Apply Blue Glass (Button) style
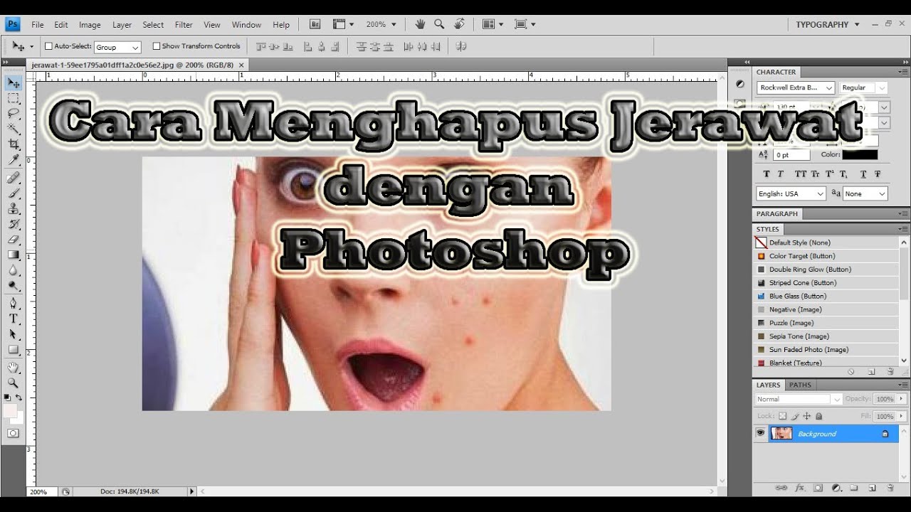 pos(826,296)
